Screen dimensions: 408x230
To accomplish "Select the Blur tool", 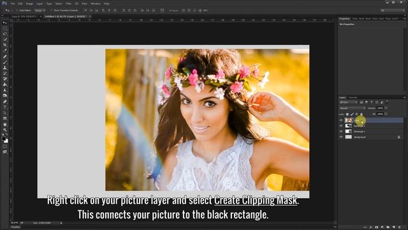I will [x=4, y=90].
